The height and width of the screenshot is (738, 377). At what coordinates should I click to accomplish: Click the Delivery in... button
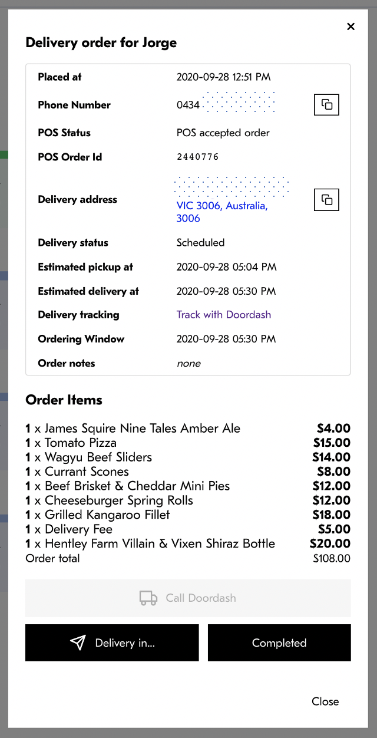(x=112, y=643)
